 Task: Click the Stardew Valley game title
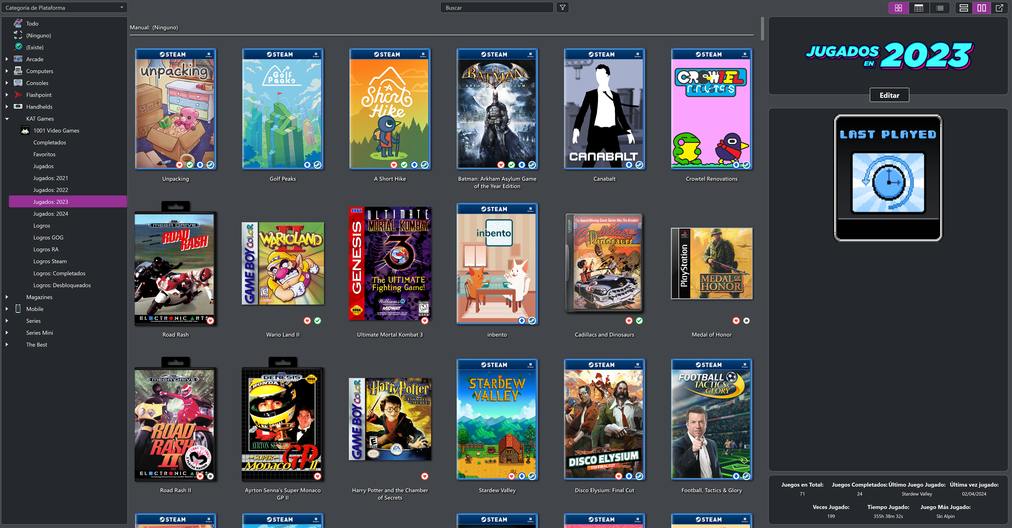tap(497, 490)
